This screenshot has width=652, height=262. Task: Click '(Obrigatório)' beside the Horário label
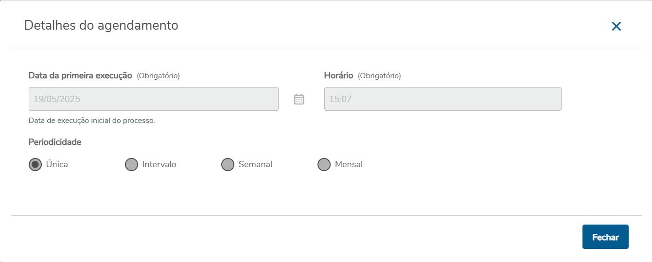(379, 76)
